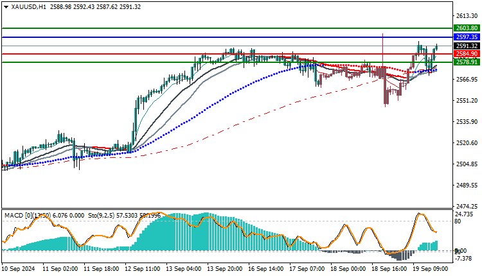The height and width of the screenshot is (276, 482).
Task: Select the 2520.60 price axis value
Action: point(467,143)
